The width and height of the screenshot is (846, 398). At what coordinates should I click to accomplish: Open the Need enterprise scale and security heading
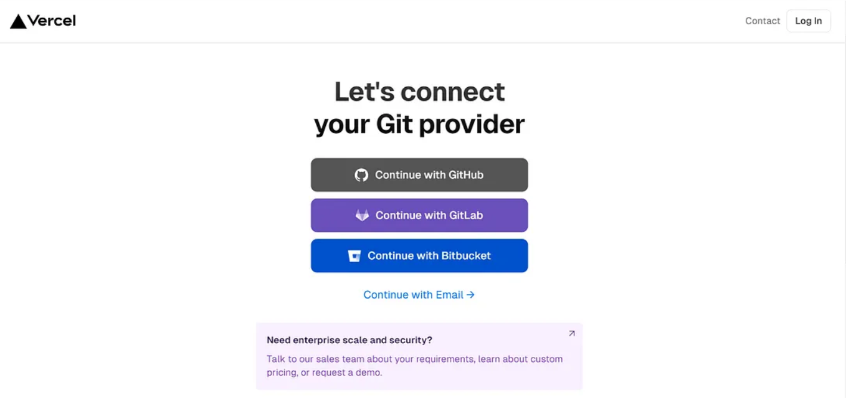349,340
